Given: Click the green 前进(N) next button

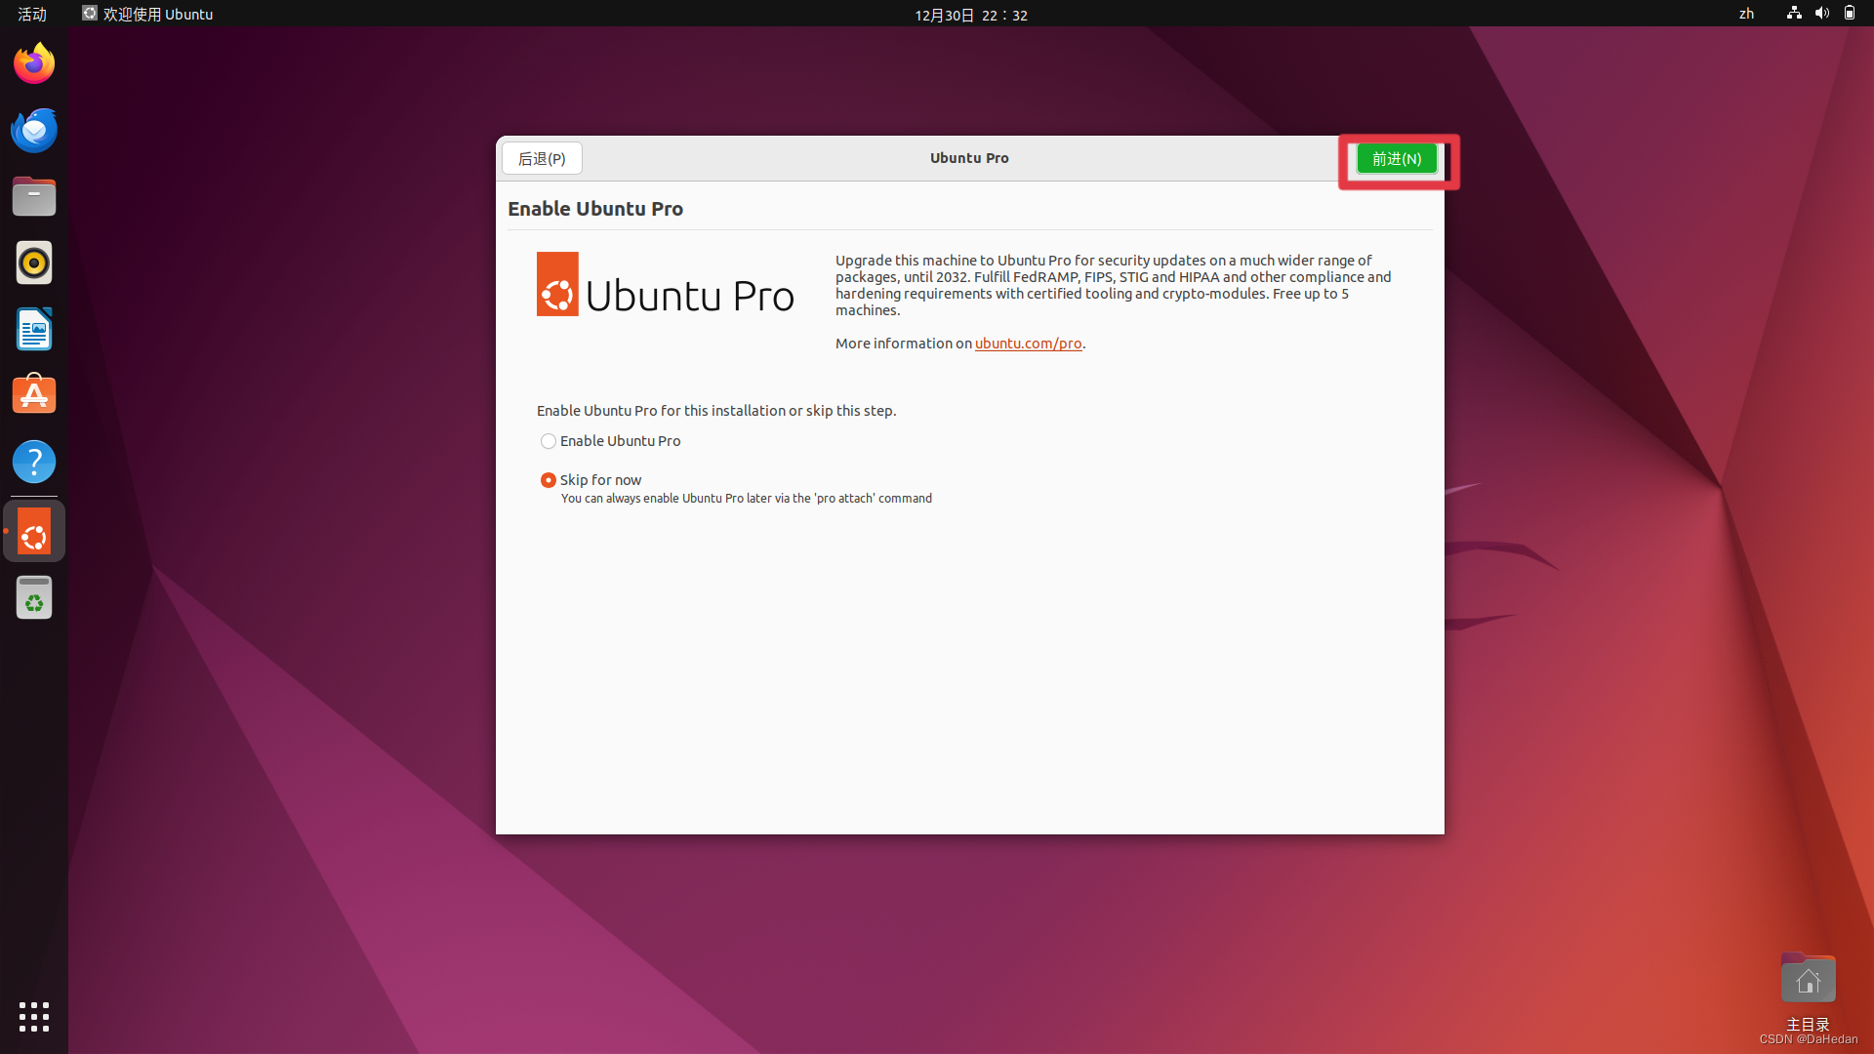Looking at the screenshot, I should 1396,159.
